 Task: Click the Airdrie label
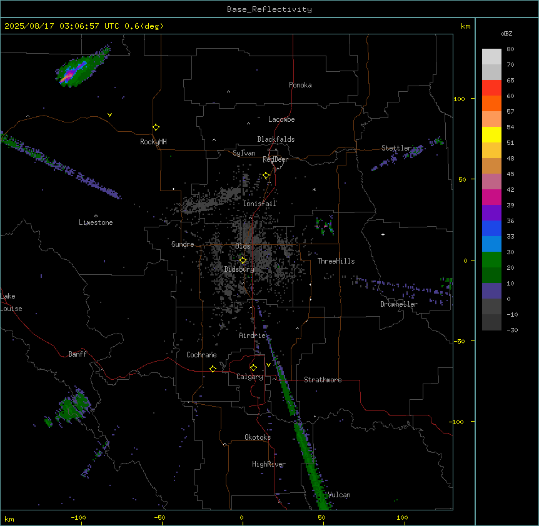click(253, 335)
